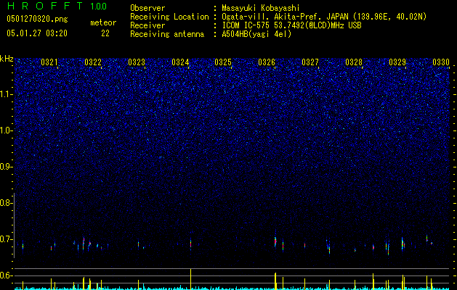Click the 'Observer' field label
Viewport: 457px width, 290px height.
[147, 8]
